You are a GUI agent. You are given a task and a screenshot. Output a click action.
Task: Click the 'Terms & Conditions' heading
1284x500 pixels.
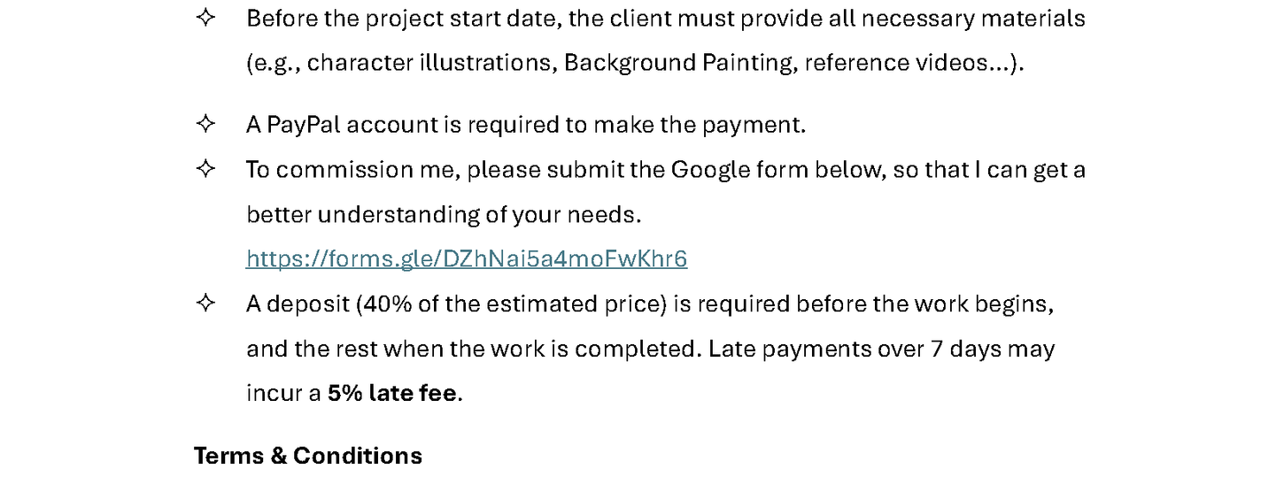pos(308,456)
